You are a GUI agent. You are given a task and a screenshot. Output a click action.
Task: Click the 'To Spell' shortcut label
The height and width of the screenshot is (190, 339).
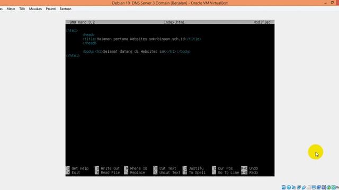197,173
